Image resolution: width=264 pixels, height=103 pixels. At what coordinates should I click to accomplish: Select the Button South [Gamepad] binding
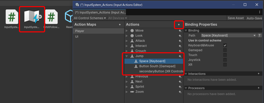coord(154,66)
